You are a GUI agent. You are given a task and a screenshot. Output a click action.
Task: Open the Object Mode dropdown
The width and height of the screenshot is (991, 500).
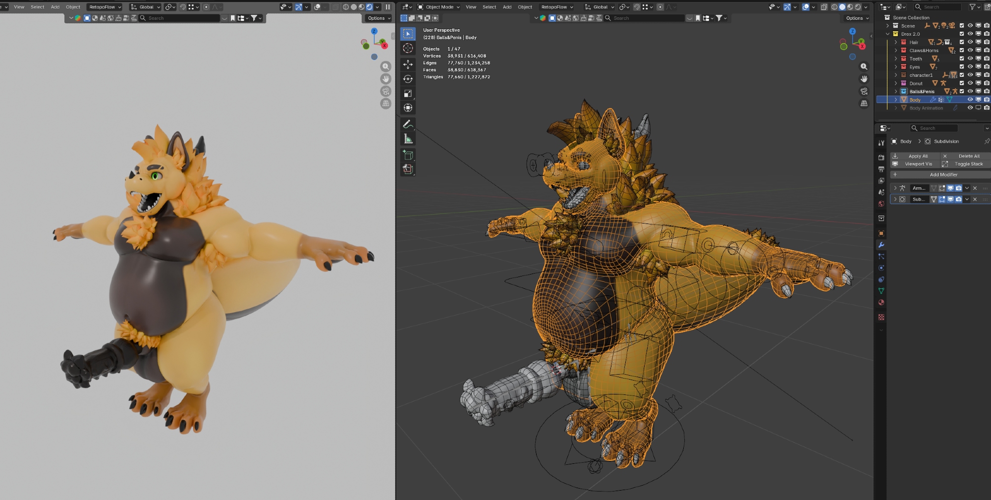pyautogui.click(x=439, y=7)
